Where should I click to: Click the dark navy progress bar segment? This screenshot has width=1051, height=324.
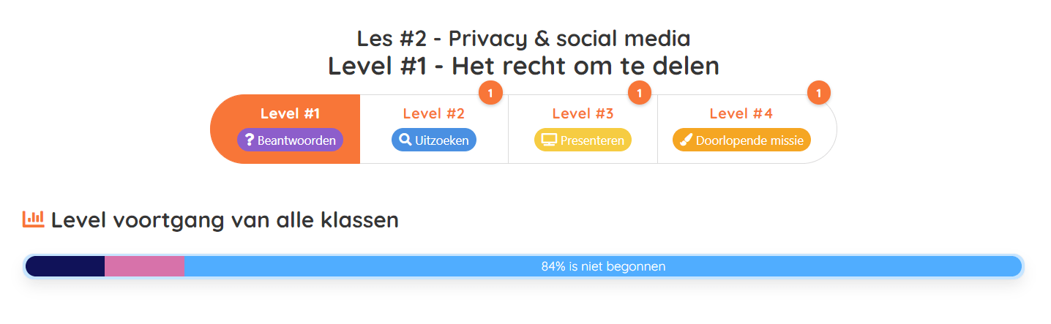[65, 266]
